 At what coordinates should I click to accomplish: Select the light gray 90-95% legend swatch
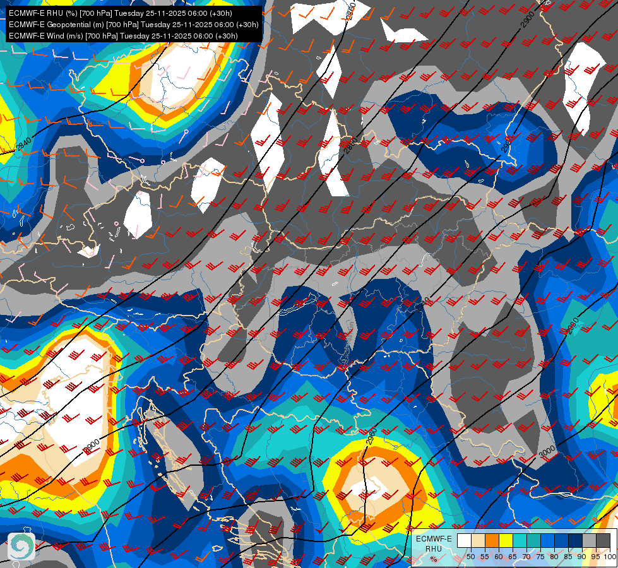pos(589,540)
